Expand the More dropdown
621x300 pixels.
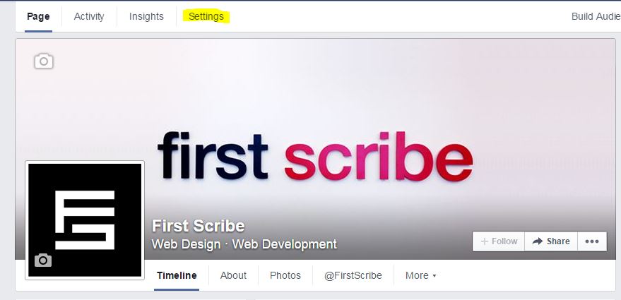[420, 275]
